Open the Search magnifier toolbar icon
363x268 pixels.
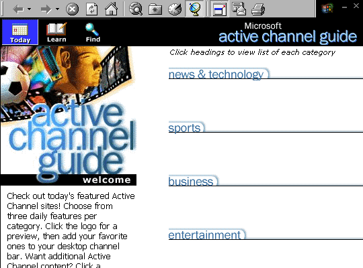coord(136,9)
